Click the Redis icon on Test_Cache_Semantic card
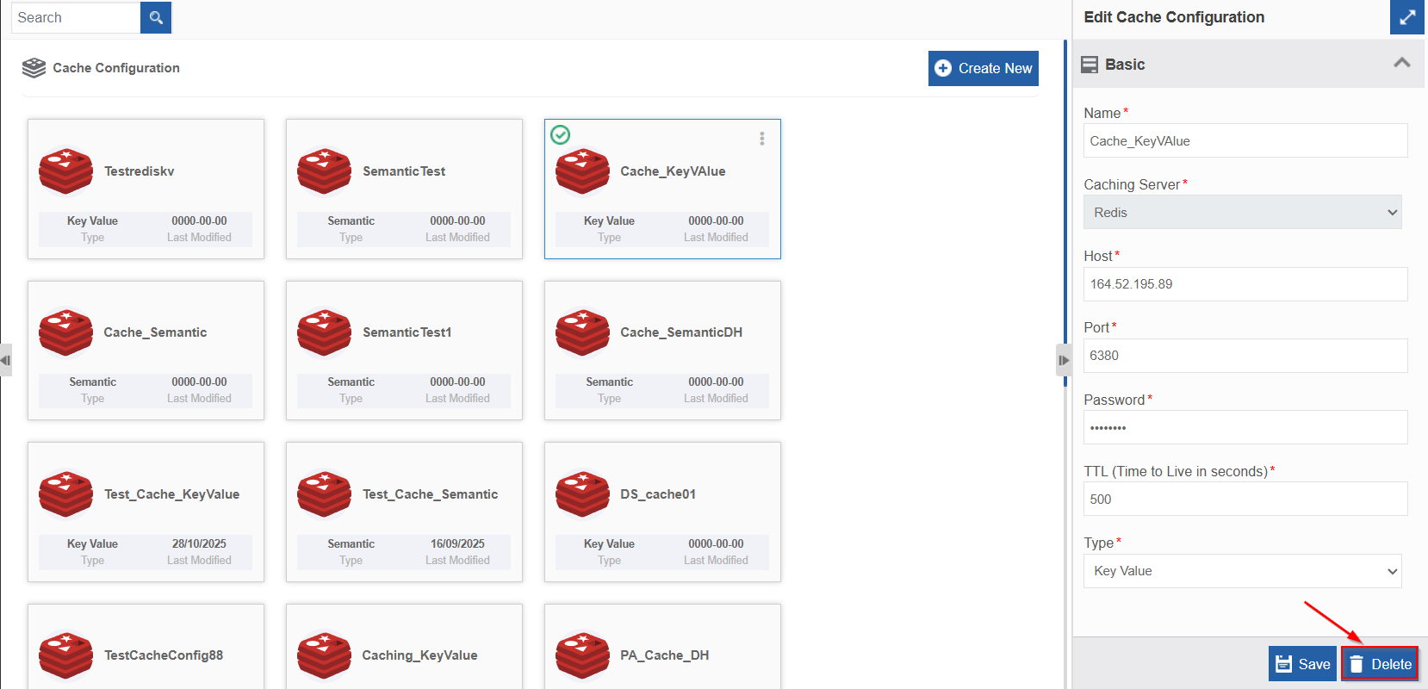 (x=324, y=494)
